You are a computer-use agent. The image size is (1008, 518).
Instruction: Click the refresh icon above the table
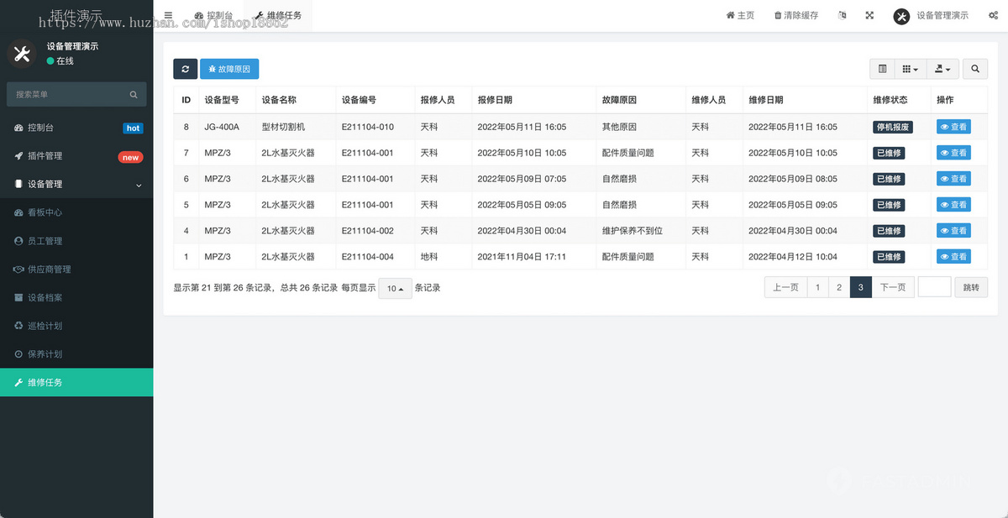[x=185, y=69]
